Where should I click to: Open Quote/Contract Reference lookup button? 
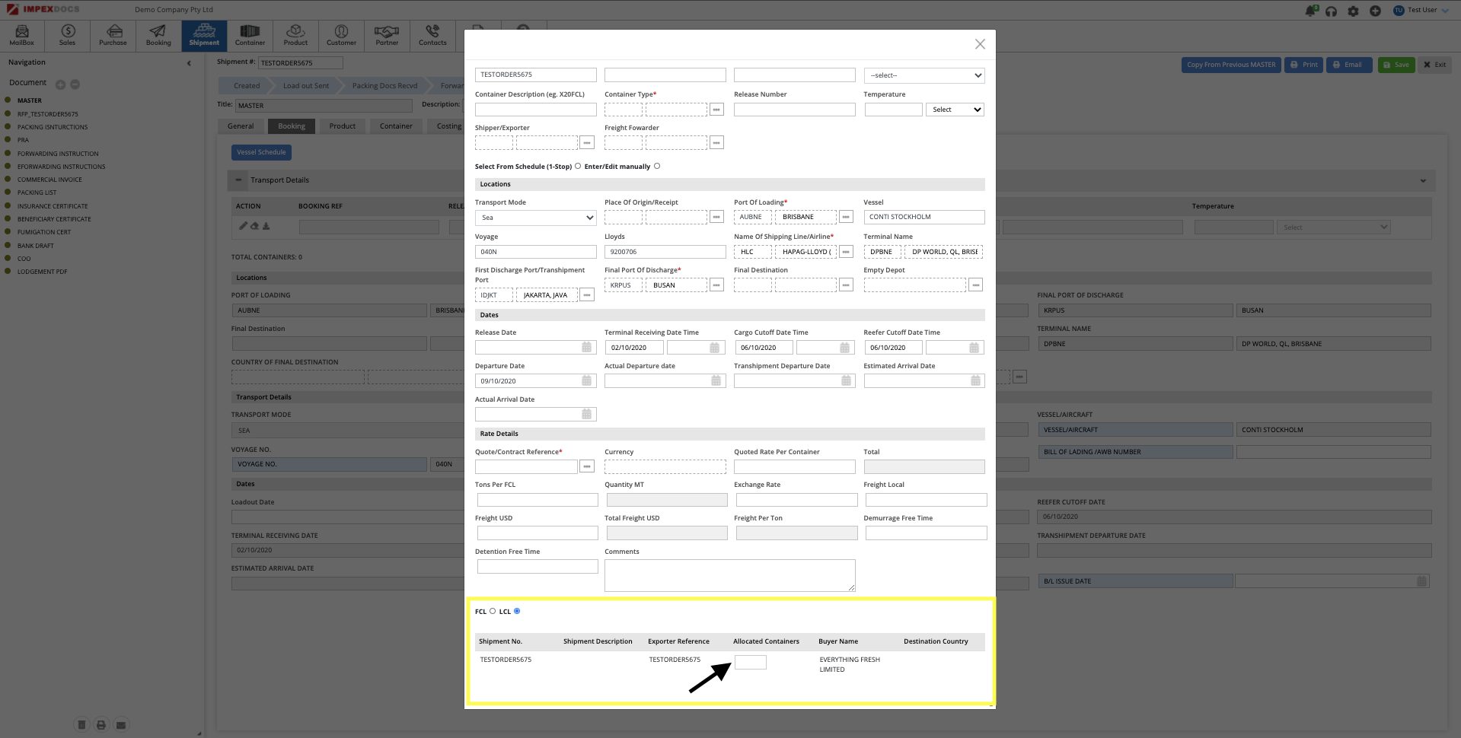587,466
